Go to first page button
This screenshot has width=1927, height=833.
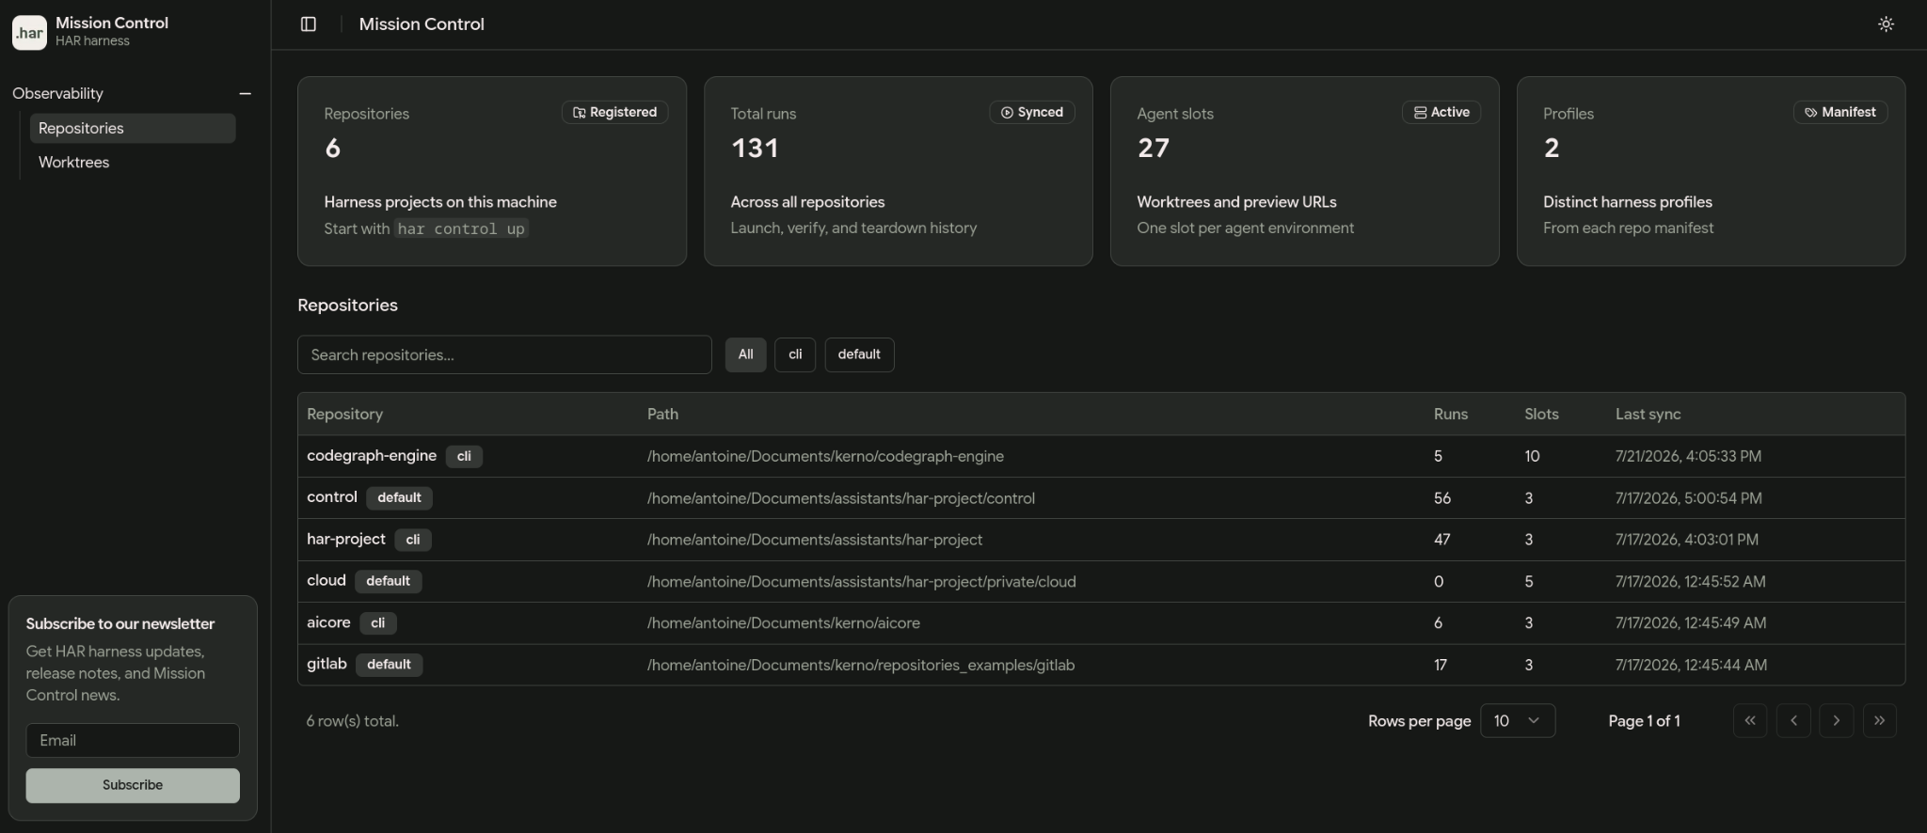pyautogui.click(x=1750, y=721)
